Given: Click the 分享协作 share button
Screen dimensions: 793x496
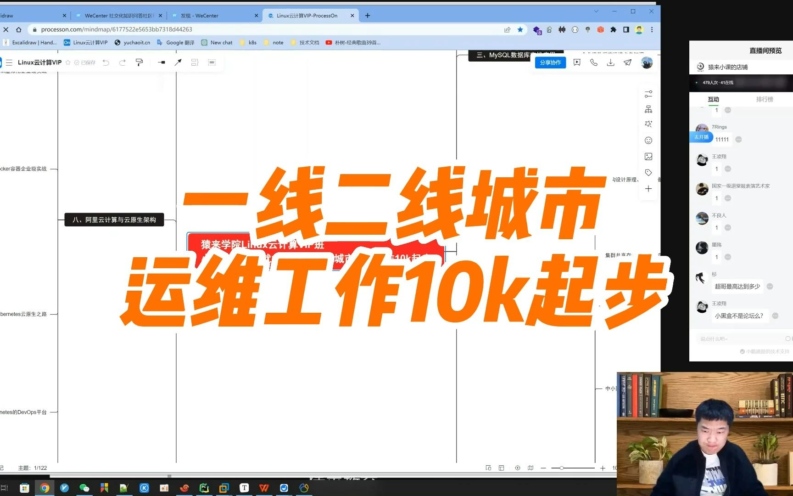Looking at the screenshot, I should click(x=550, y=62).
